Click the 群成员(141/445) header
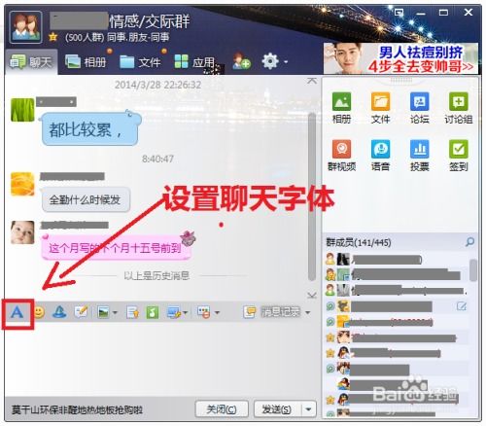This screenshot has width=486, height=426. point(359,242)
